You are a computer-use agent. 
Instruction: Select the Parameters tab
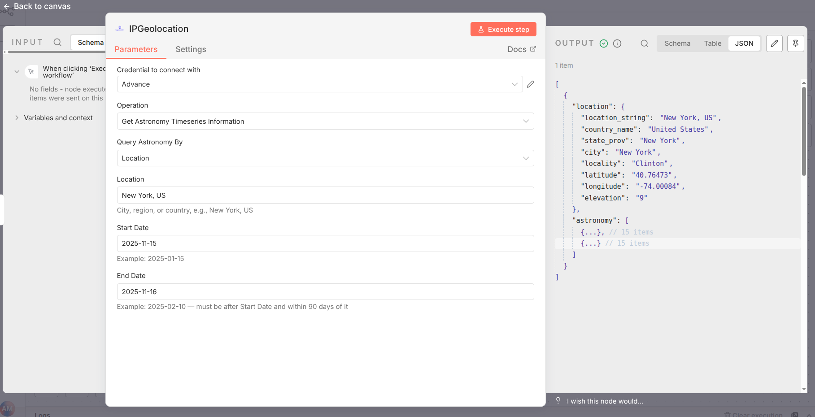[x=136, y=49]
